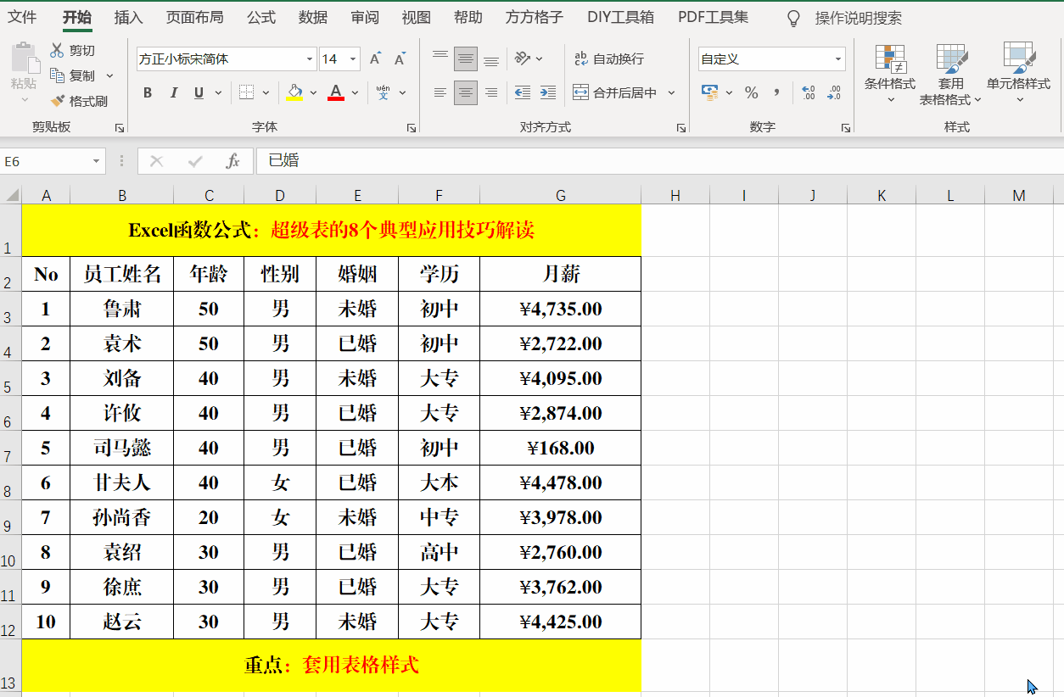
Task: Switch to the PDF工具集 tab
Action: (713, 17)
